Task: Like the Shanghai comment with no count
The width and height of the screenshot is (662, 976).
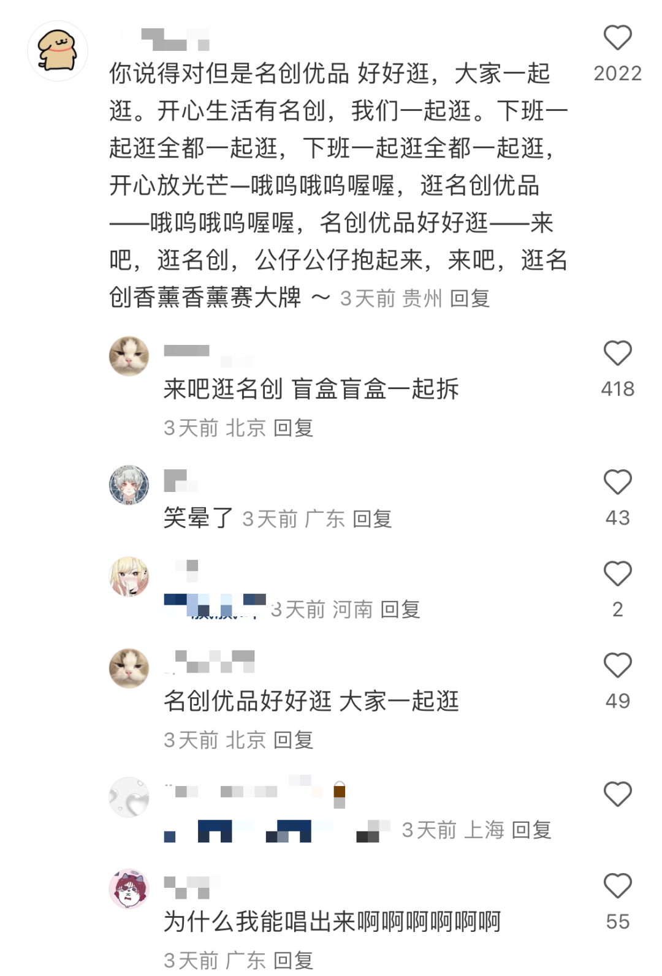Action: click(x=617, y=795)
